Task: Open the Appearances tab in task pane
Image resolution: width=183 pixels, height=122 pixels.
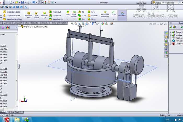Action: pos(167,52)
